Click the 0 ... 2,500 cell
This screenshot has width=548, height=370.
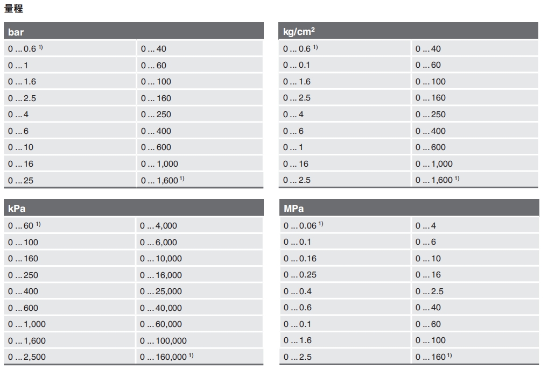[27, 357]
